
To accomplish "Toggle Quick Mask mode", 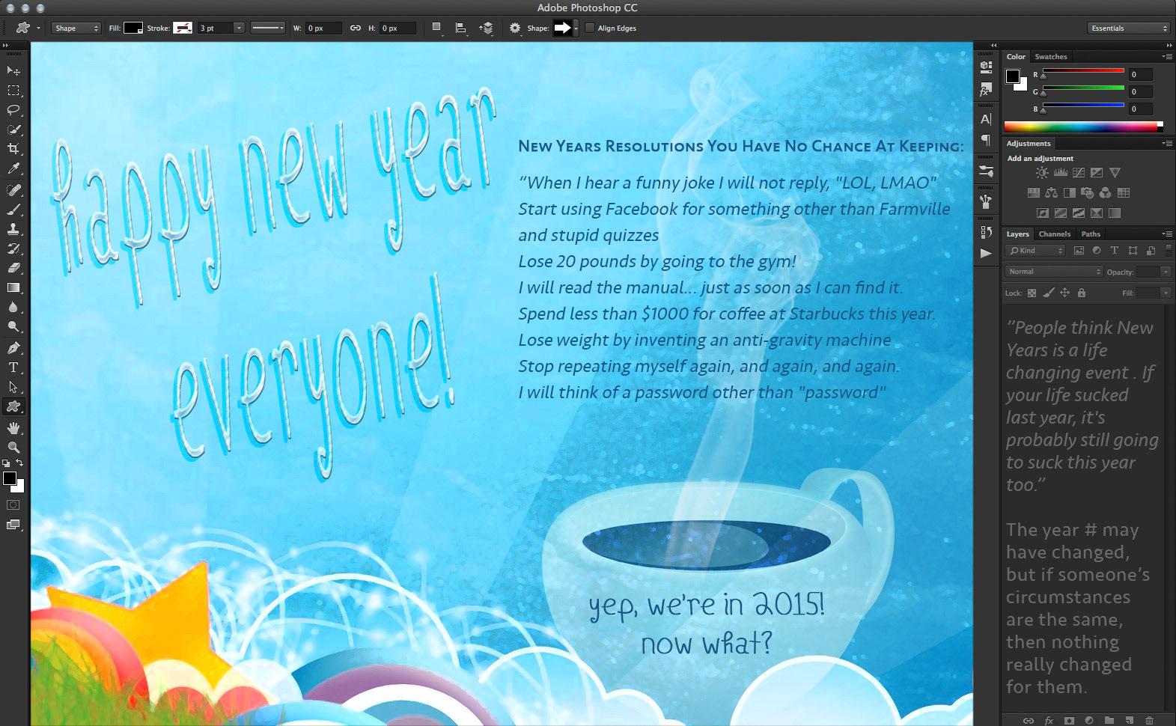I will (x=13, y=505).
